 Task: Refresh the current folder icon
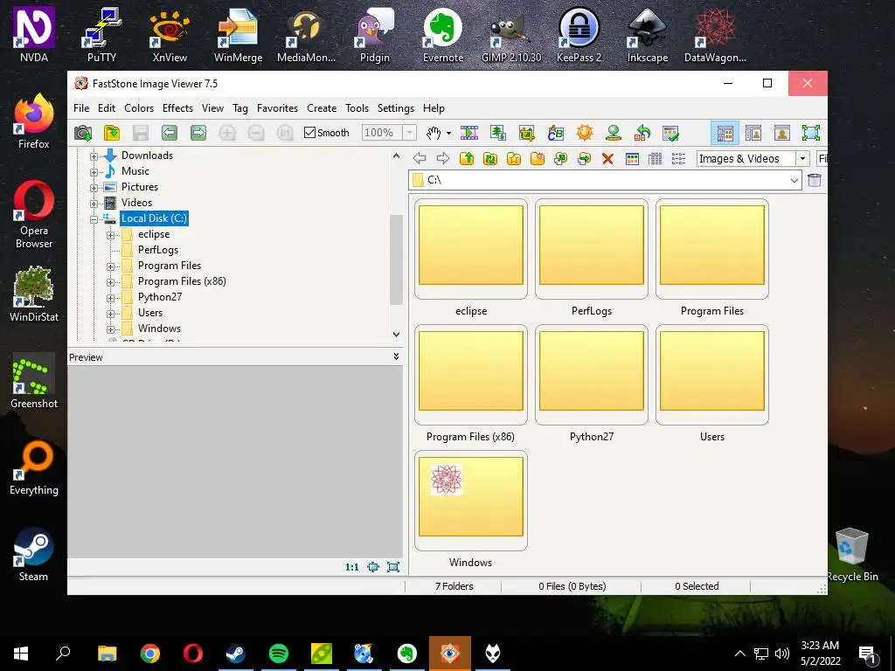pos(490,159)
